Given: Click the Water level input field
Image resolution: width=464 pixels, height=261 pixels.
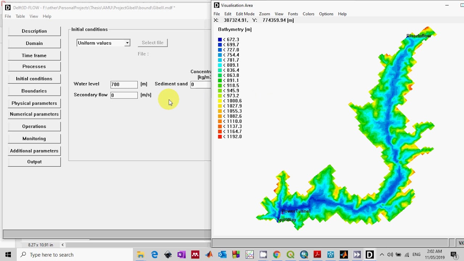Looking at the screenshot, I should pos(124,84).
